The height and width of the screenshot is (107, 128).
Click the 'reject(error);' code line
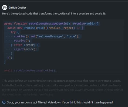25,49
